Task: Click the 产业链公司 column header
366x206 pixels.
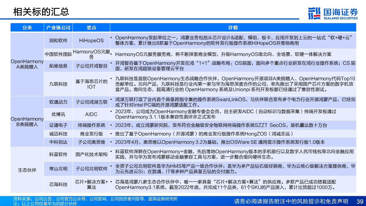Action: (x=58, y=28)
